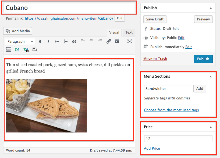The height and width of the screenshot is (158, 220).
Task: Click the visibility eye icon
Action: pyautogui.click(x=146, y=38)
